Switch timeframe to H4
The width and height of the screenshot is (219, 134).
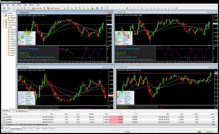click(x=165, y=8)
